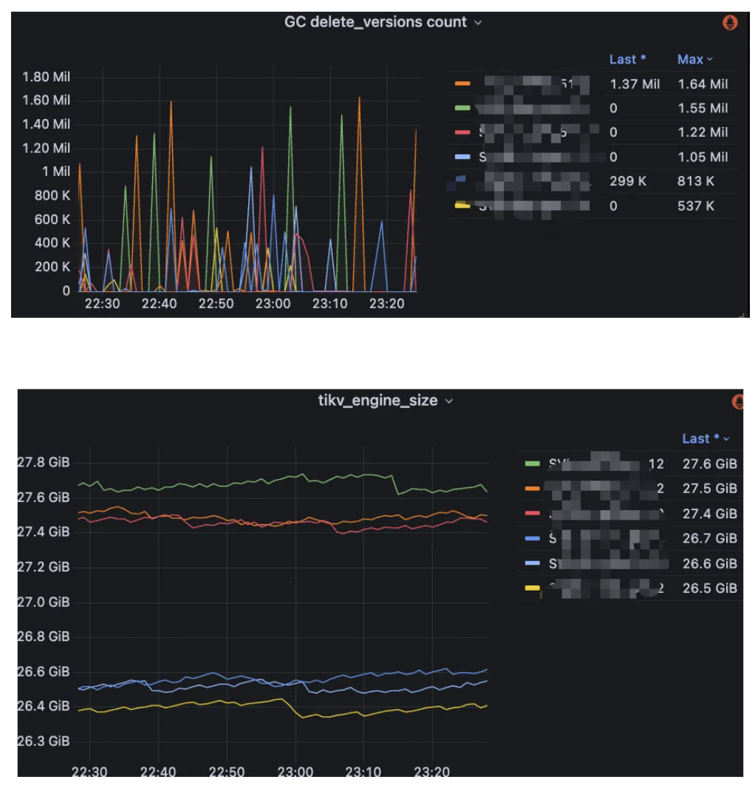Click the 27.4 GiB legend value

tap(710, 514)
